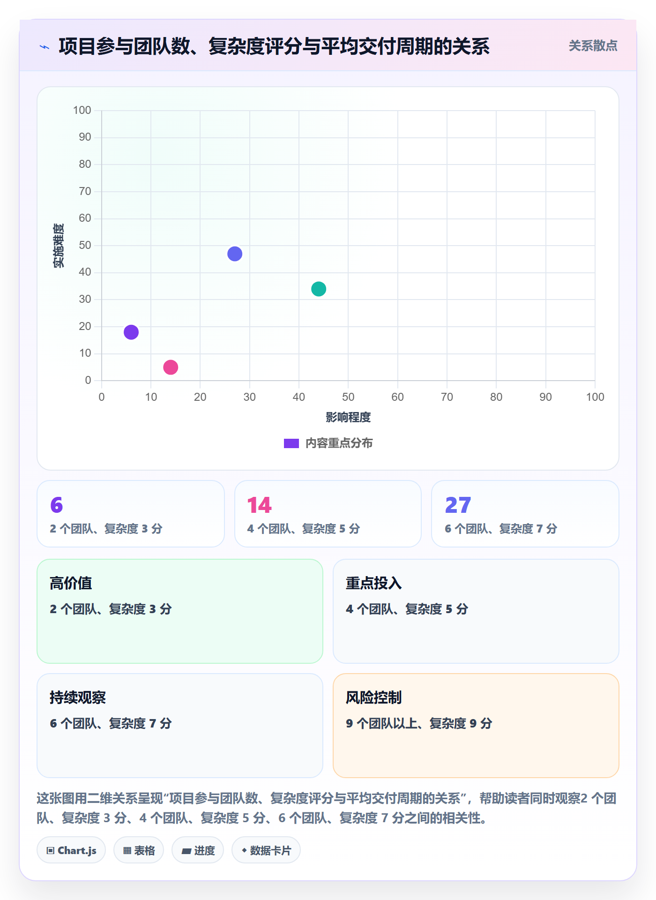Click the Chart.js tag
Image resolution: width=656 pixels, height=900 pixels.
[71, 850]
